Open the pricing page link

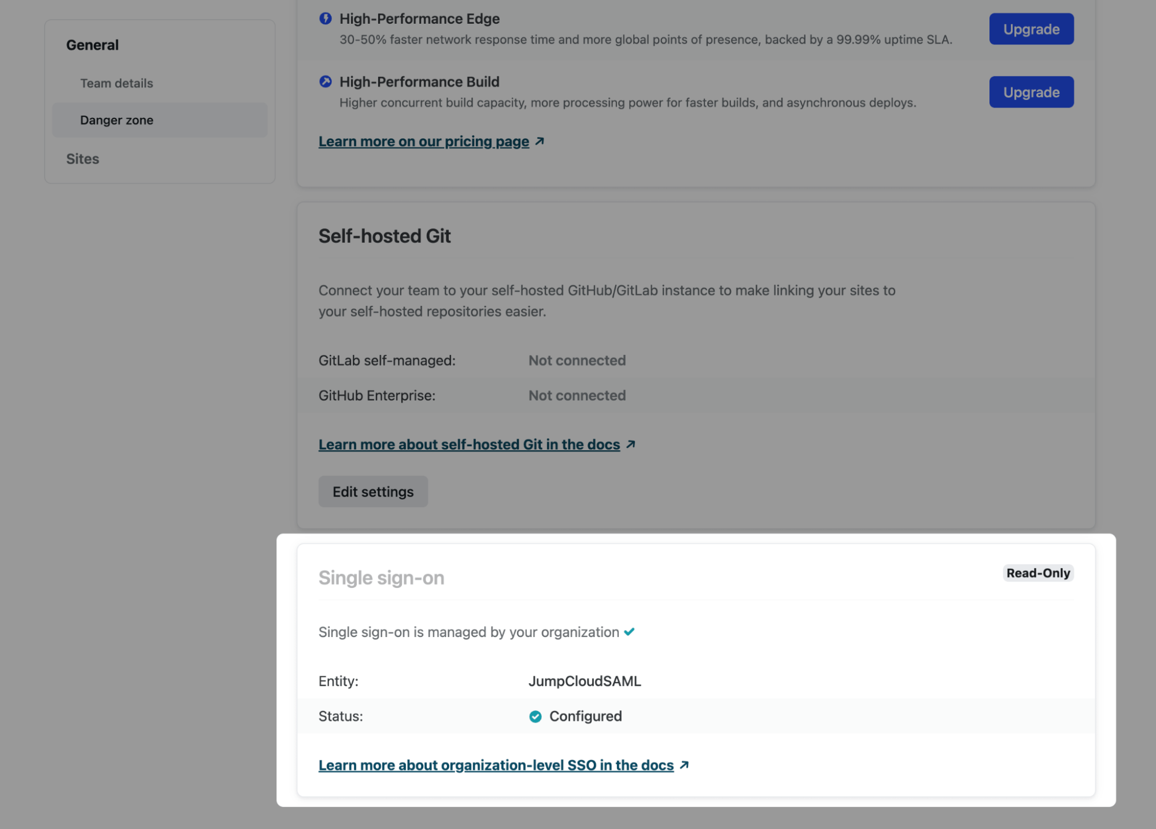click(423, 142)
